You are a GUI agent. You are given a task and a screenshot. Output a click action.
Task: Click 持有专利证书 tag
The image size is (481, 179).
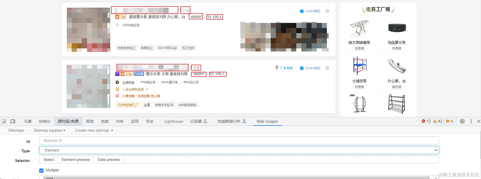pyautogui.click(x=164, y=105)
